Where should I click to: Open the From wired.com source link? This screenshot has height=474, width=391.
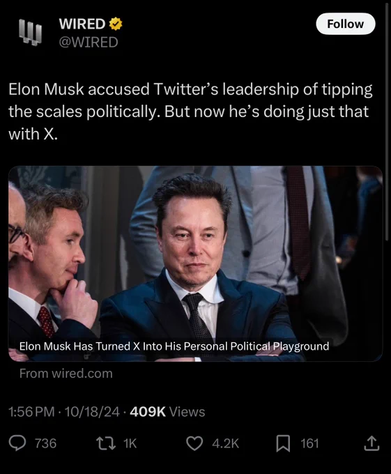66,374
